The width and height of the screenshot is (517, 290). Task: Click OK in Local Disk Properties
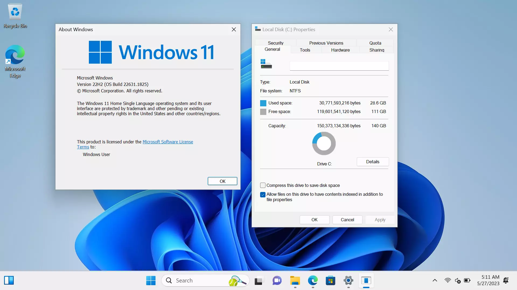(x=315, y=220)
